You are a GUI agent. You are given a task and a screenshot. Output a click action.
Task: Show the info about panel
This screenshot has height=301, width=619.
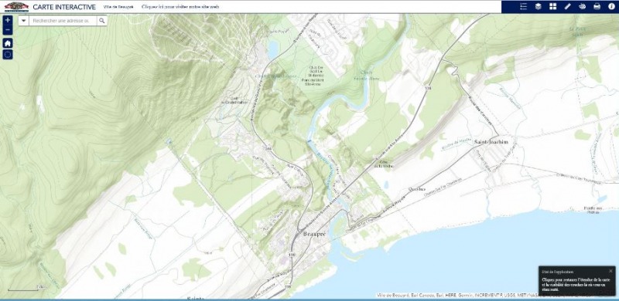611,6
